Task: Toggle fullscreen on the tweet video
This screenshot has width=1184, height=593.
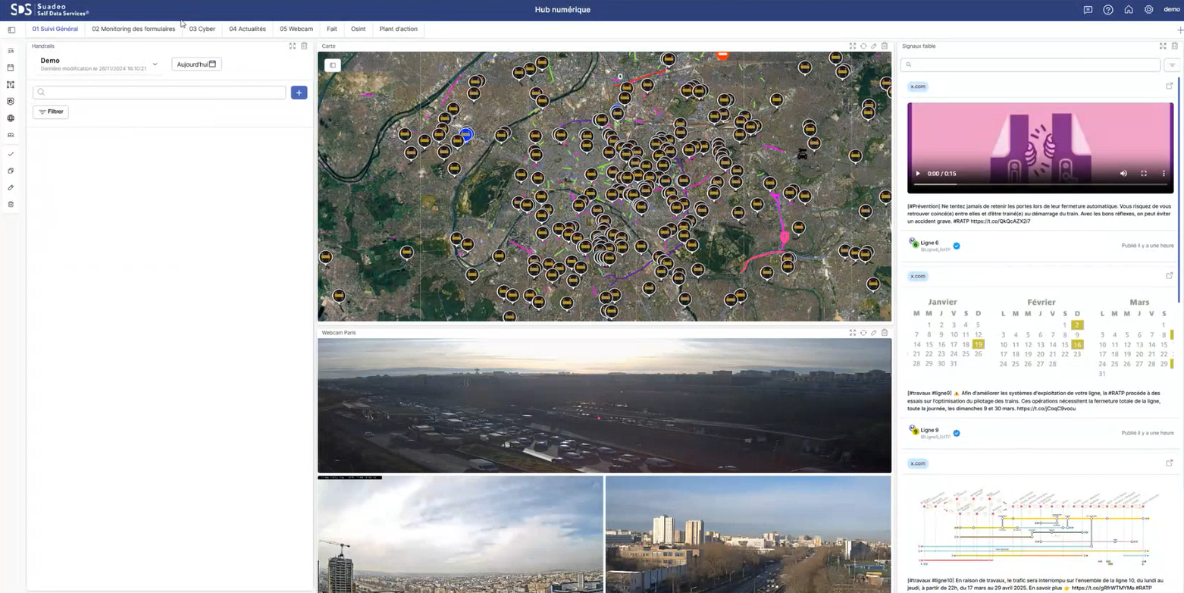Action: click(1144, 174)
